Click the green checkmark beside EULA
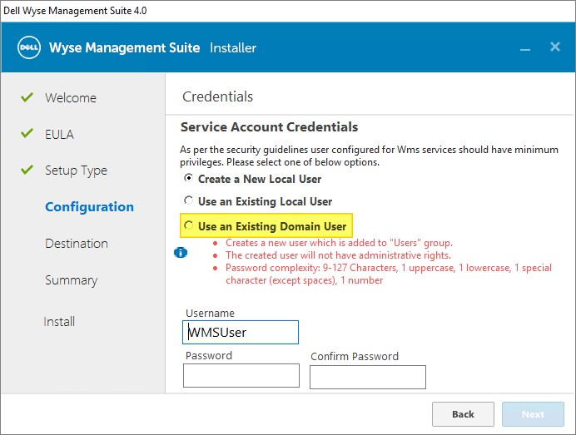Screen dimensions: 576x435 26,134
